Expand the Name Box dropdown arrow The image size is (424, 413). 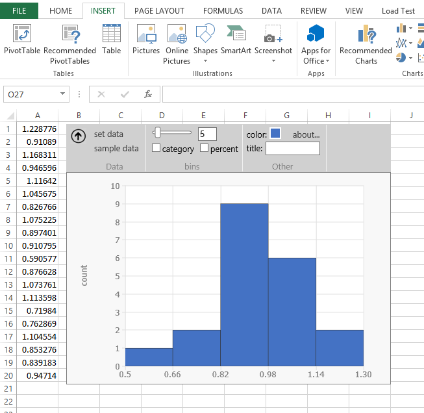point(62,94)
